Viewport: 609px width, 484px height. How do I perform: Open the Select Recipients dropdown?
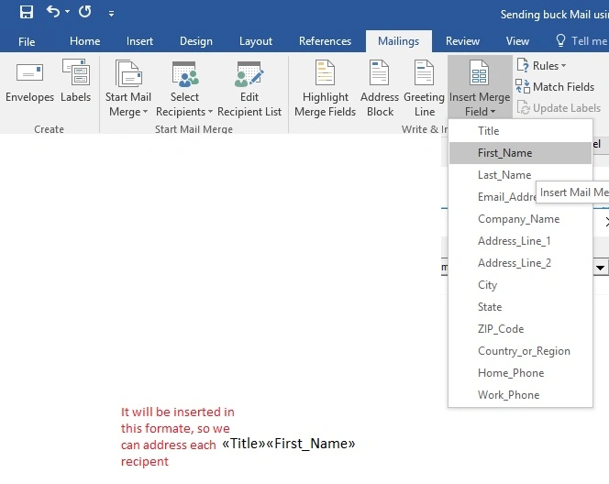(x=184, y=89)
